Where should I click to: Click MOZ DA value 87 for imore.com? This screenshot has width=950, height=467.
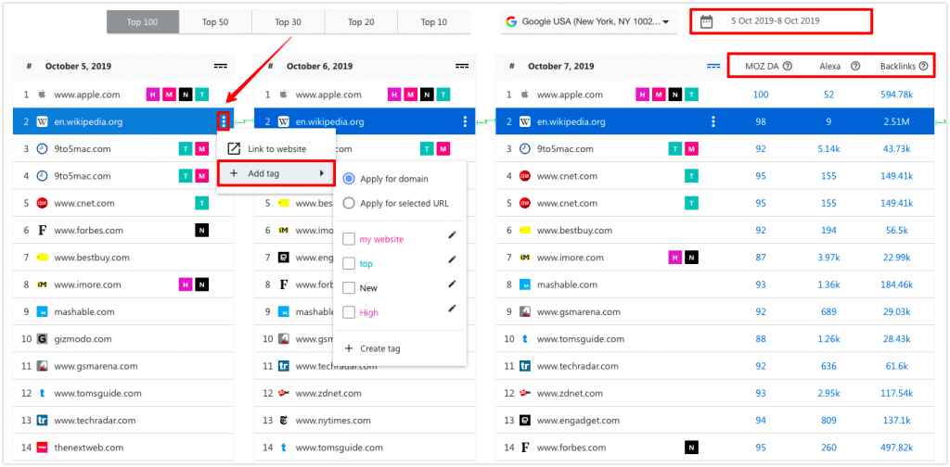tap(761, 258)
